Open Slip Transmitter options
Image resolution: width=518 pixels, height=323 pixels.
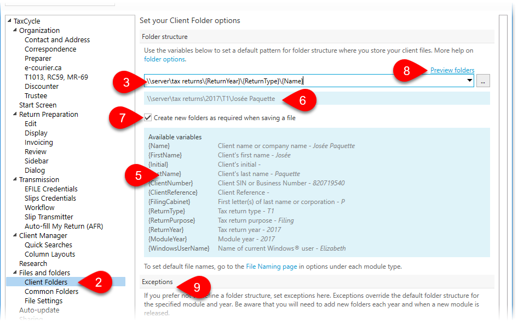49,217
